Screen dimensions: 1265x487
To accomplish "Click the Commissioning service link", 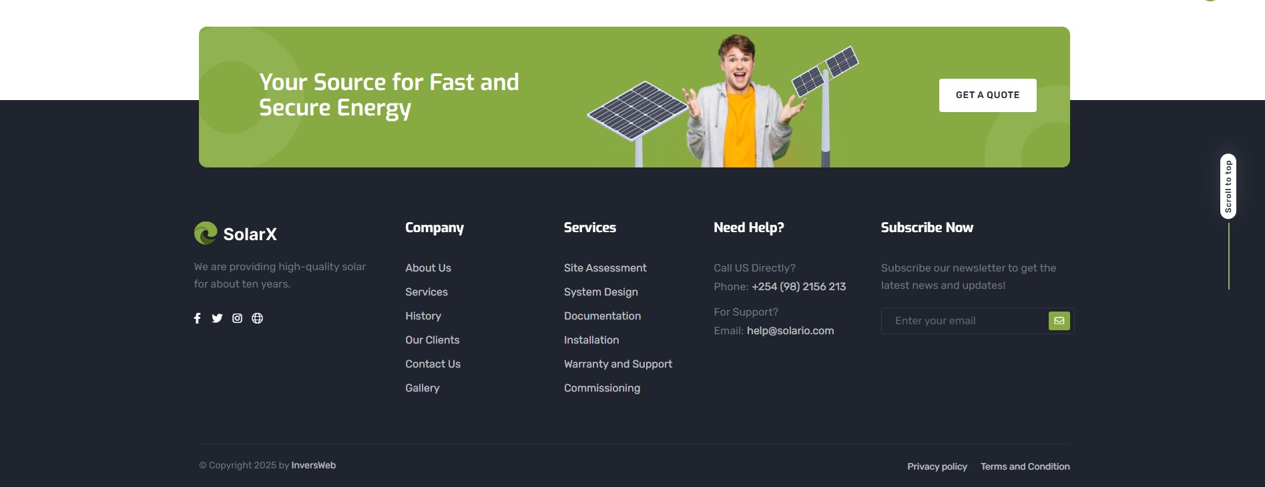I will point(601,388).
